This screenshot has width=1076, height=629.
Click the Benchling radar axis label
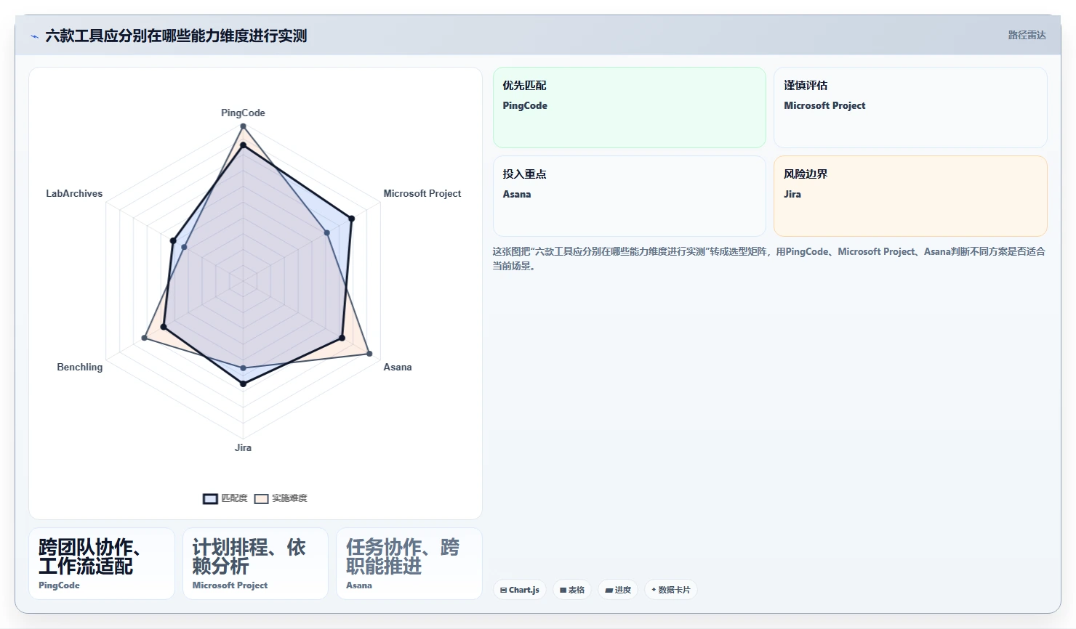(80, 367)
